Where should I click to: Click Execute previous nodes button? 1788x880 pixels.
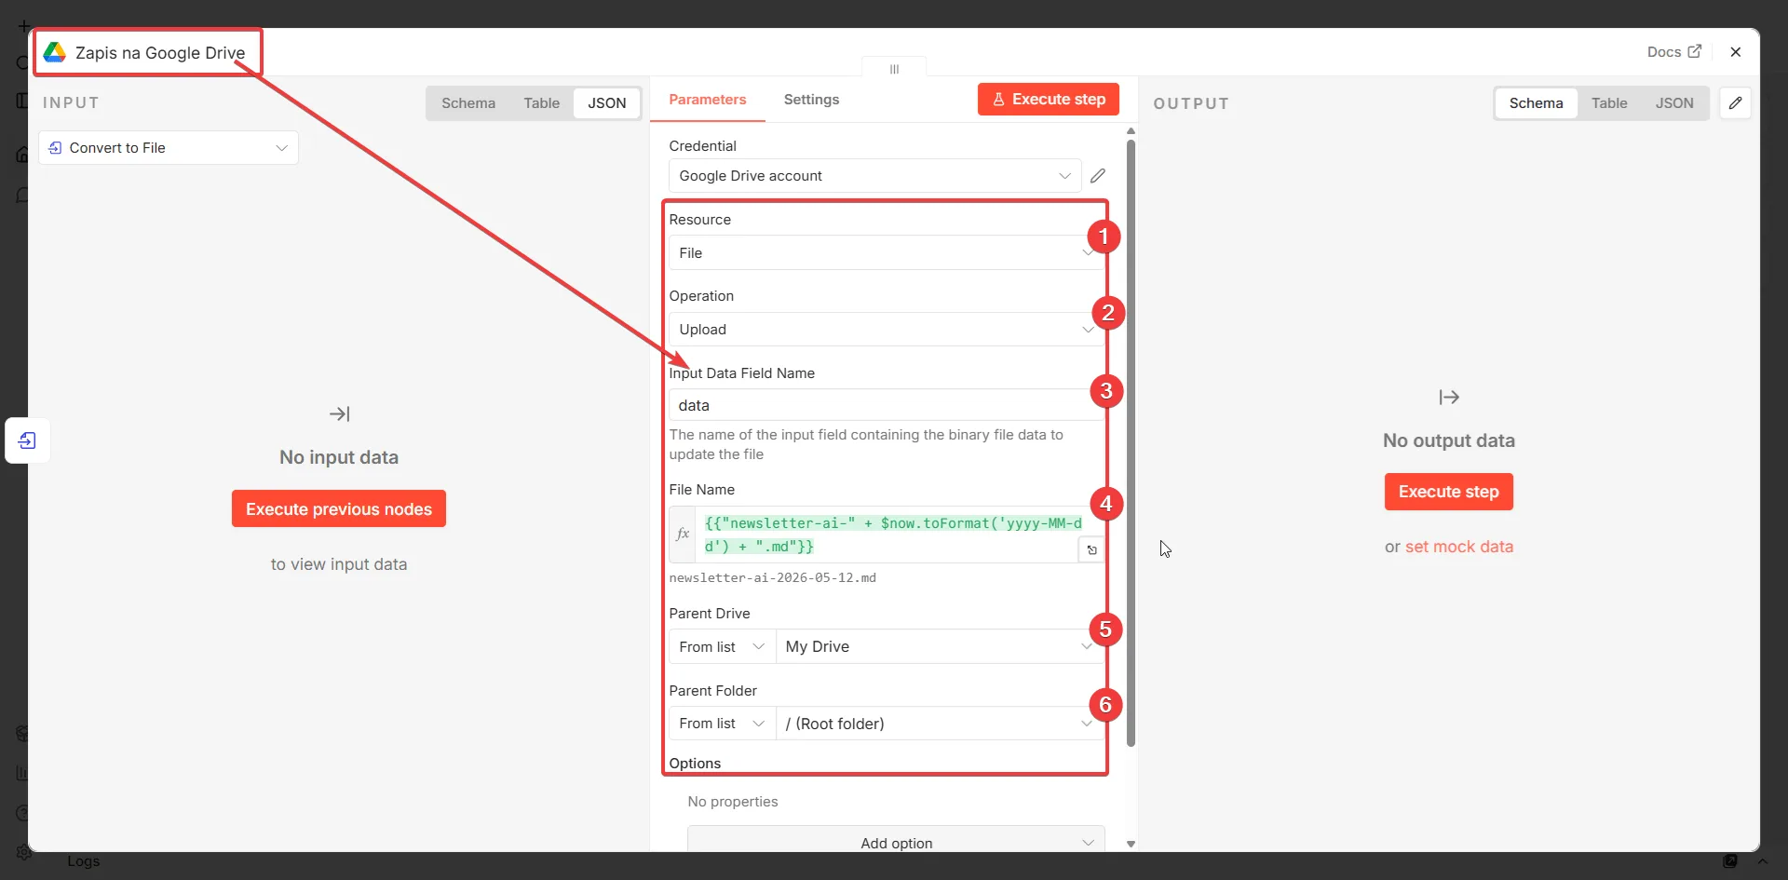(x=339, y=509)
